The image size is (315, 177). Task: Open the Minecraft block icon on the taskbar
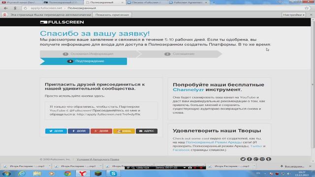[98, 174]
